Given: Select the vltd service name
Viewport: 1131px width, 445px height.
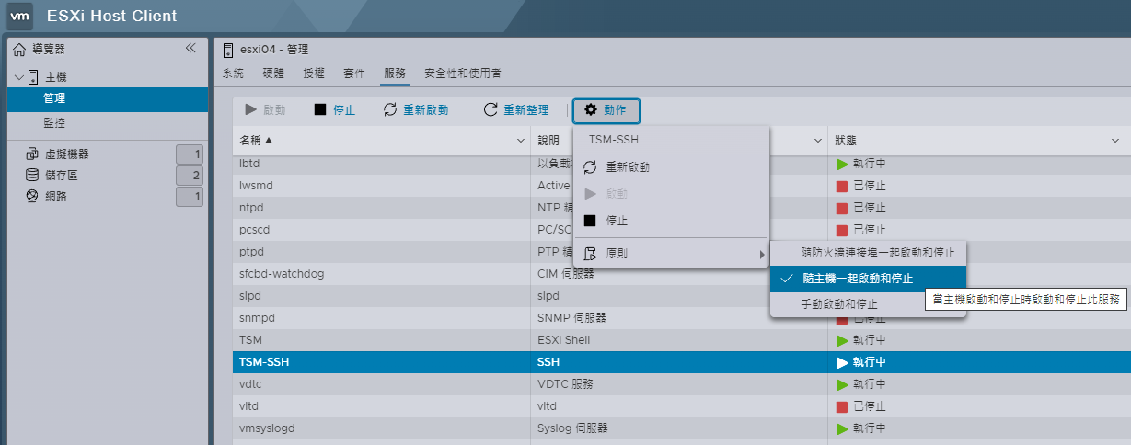Looking at the screenshot, I should coord(249,406).
